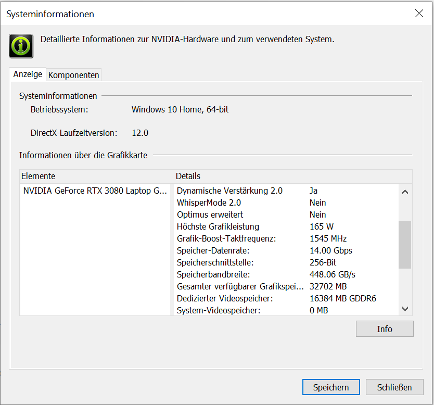The image size is (434, 405).
Task: Click the 448.06 GB/s value
Action: (x=333, y=274)
